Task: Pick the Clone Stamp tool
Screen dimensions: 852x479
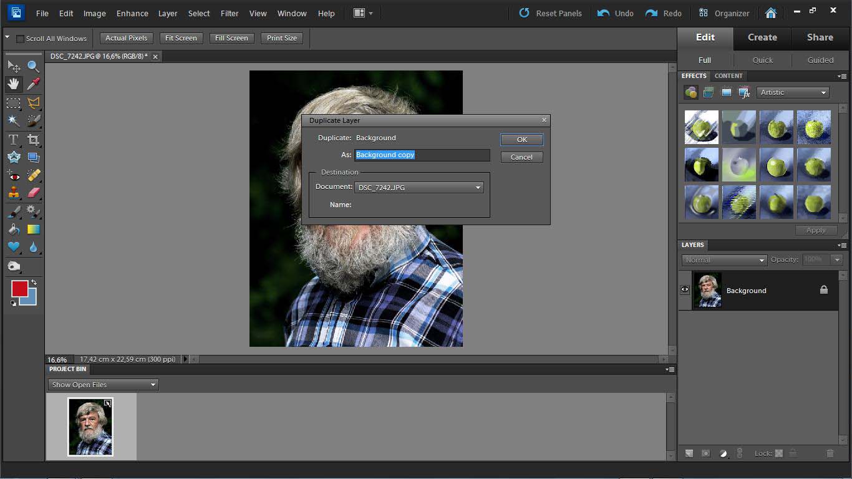Action: (13, 193)
